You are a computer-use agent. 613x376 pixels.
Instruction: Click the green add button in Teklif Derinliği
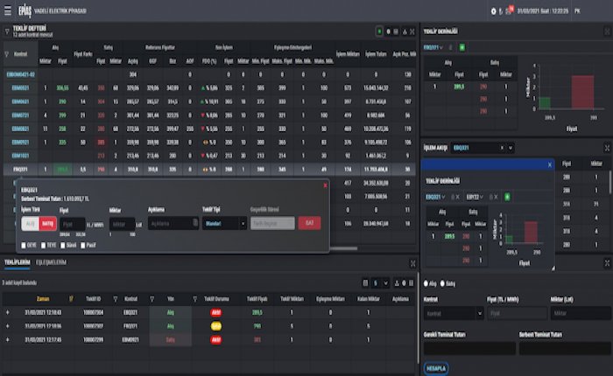pos(462,46)
